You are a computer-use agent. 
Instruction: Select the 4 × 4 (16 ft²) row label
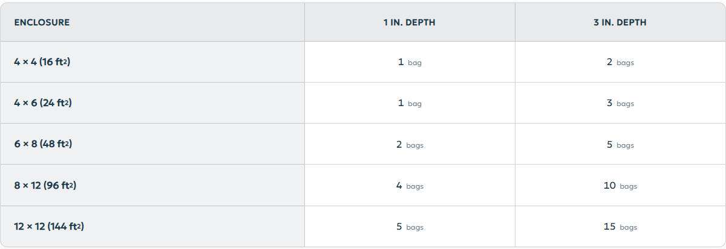(42, 61)
